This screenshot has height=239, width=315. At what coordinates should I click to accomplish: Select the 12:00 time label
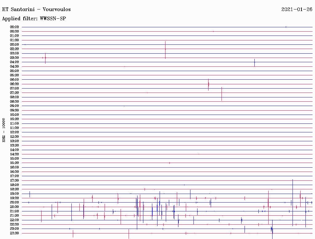(x=14, y=132)
